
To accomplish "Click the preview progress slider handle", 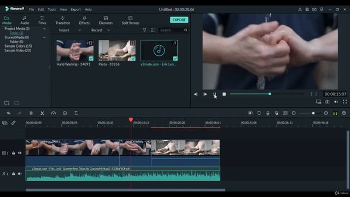I will pos(270,94).
